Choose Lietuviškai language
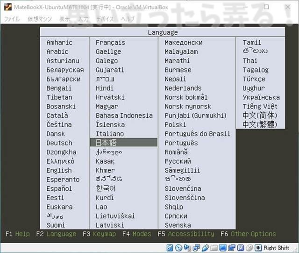This screenshot has width=299, height=253. [x=115, y=216]
